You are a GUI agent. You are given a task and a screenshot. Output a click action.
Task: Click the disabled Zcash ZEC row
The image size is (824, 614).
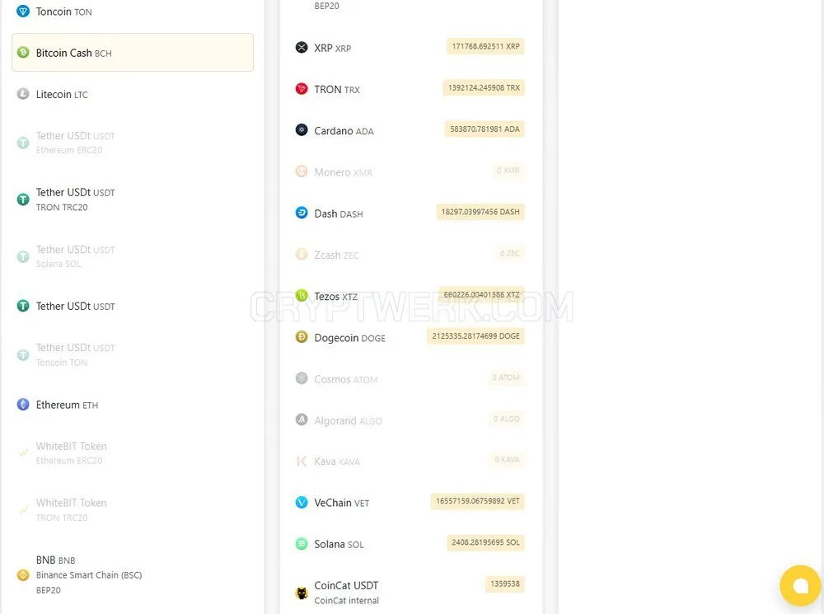(x=410, y=255)
